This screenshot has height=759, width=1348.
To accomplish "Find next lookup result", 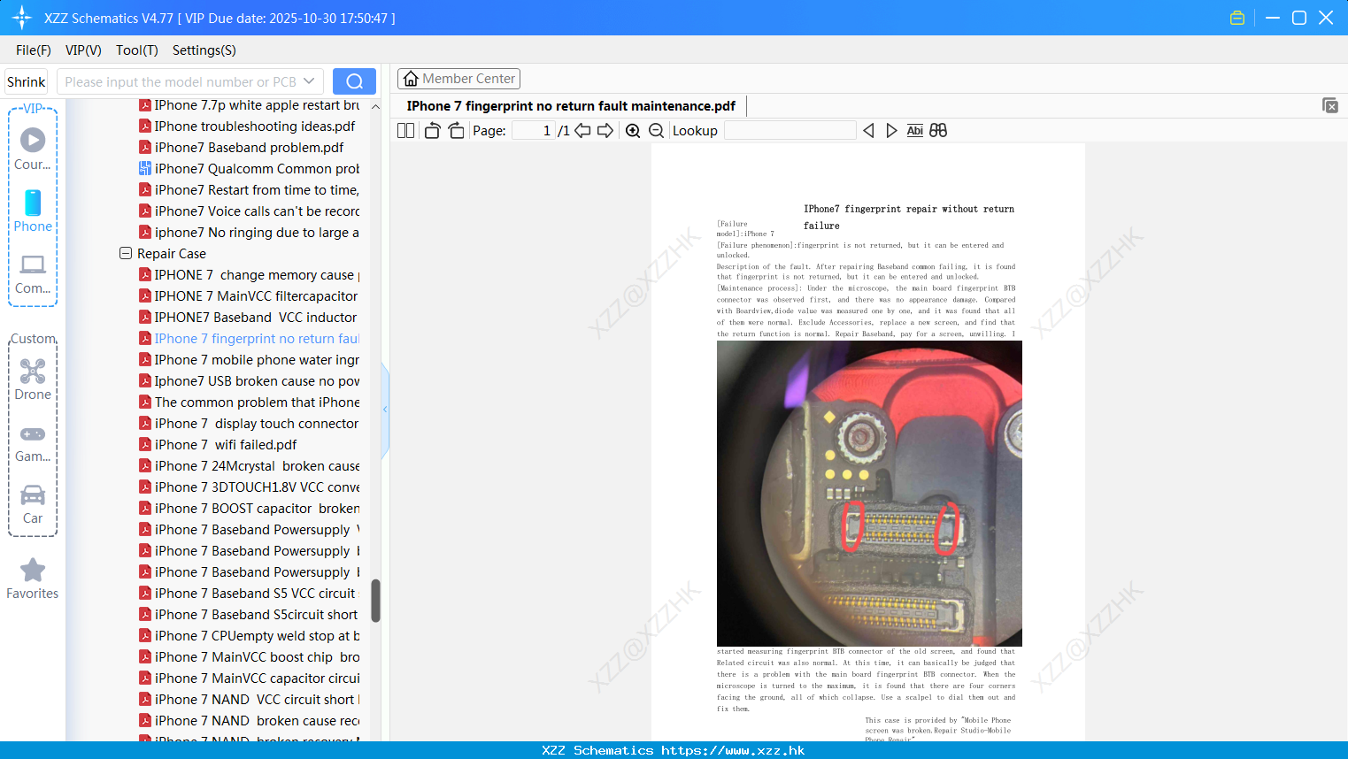I will pyautogui.click(x=891, y=130).
